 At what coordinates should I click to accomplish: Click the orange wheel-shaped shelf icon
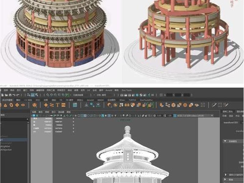(x=185, y=105)
